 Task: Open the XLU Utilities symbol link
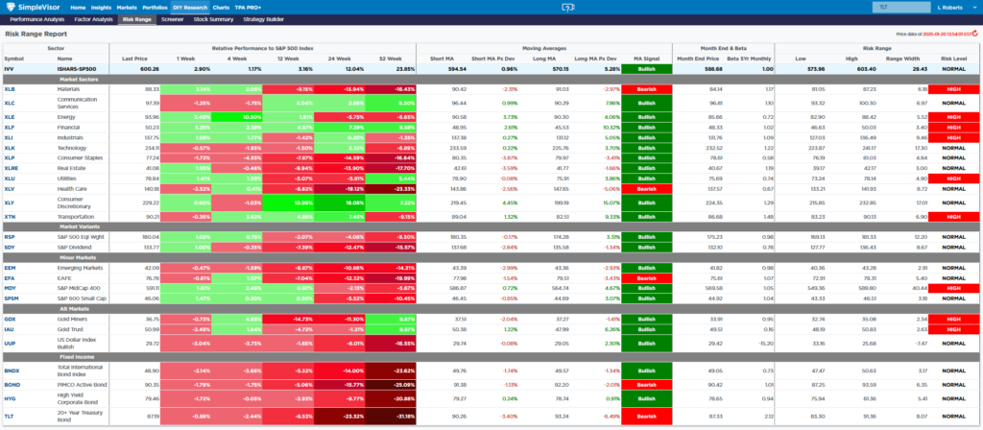point(9,179)
